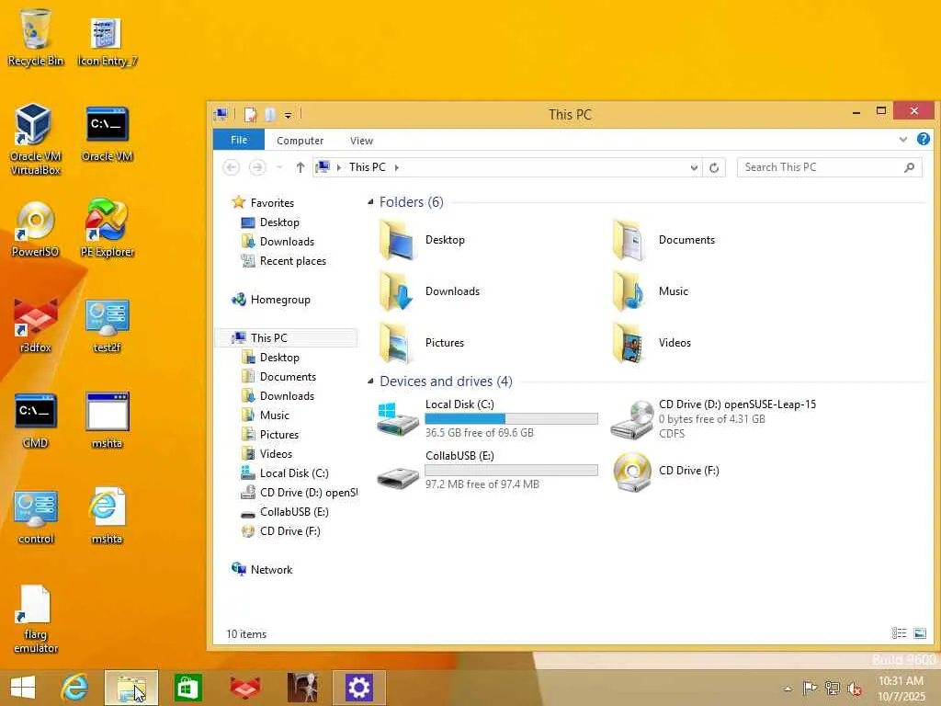Open the Recycle Bin desktop icon
This screenshot has height=706, width=941.
pos(36,37)
